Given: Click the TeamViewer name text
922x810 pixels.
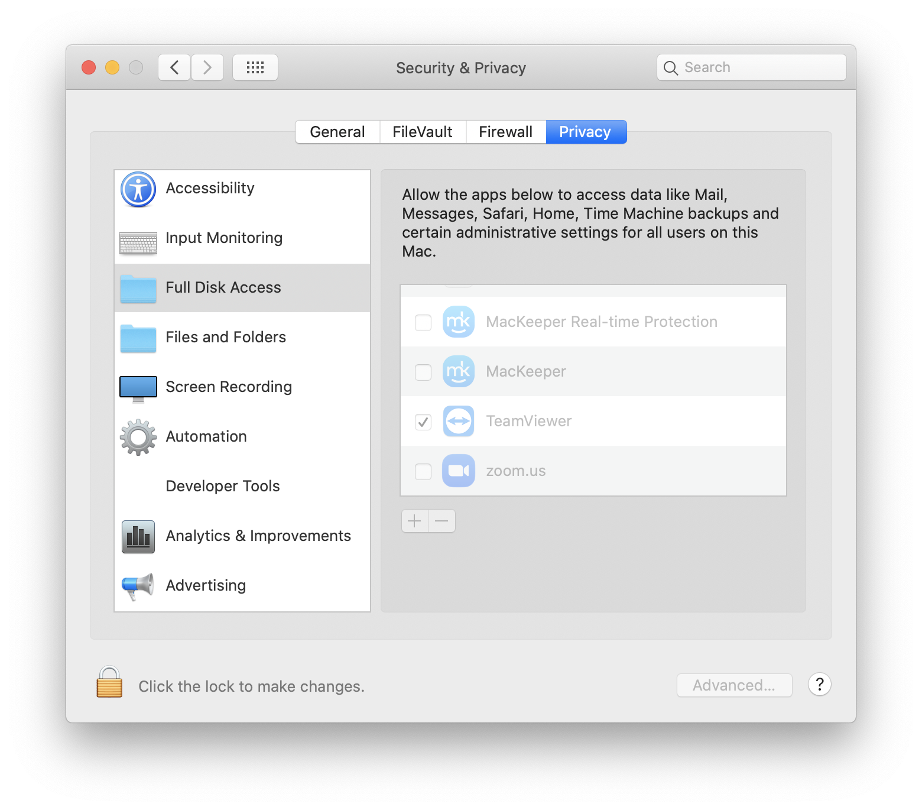Looking at the screenshot, I should click(529, 421).
